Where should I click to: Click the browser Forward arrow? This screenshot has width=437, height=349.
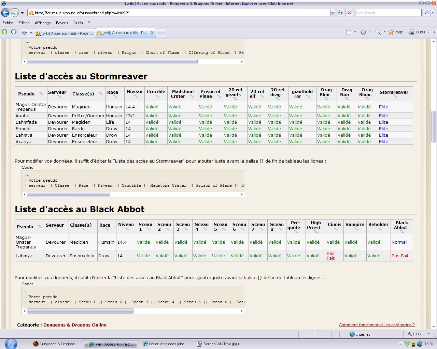coord(15,13)
